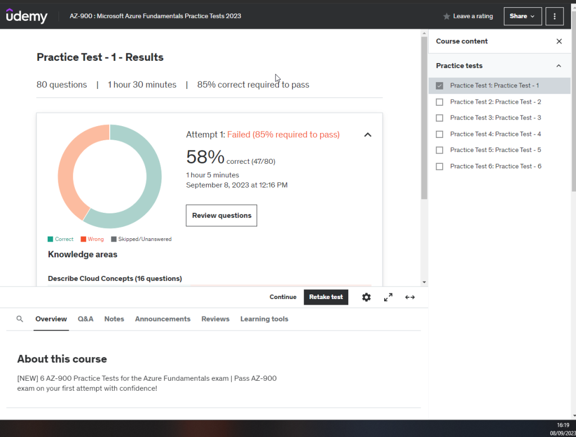This screenshot has height=437, width=576.
Task: Click the results pane scroll up arrow
Action: tap(424, 33)
